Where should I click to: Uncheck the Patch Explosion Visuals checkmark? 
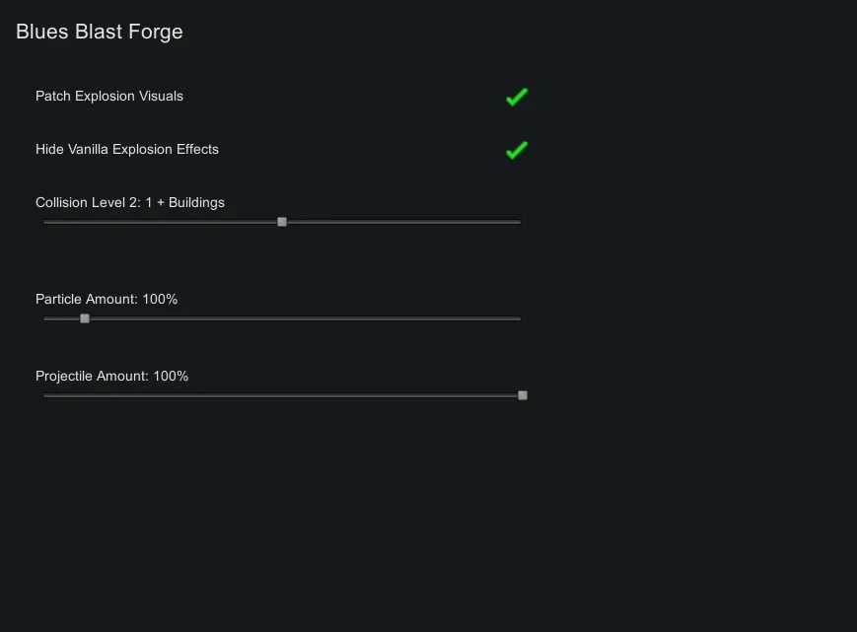pos(517,97)
